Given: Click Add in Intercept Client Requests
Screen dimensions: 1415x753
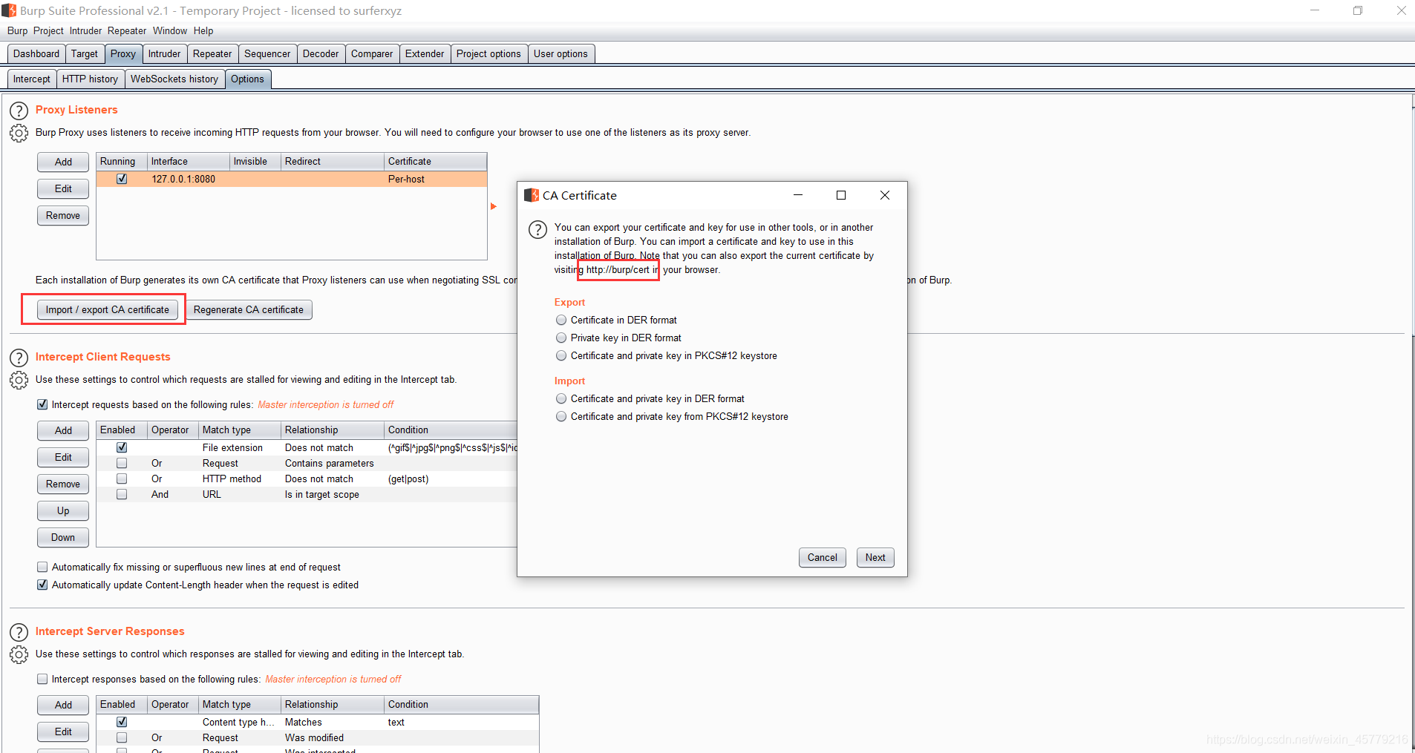Looking at the screenshot, I should click(x=63, y=430).
